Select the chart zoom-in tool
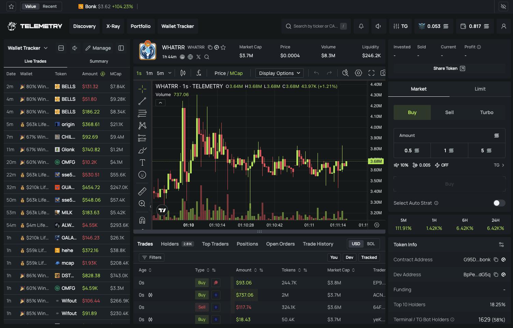The height and width of the screenshot is (328, 513). pos(143,203)
